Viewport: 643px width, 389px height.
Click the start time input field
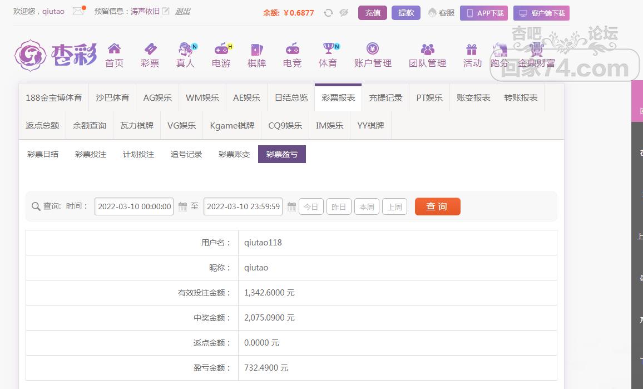click(134, 206)
